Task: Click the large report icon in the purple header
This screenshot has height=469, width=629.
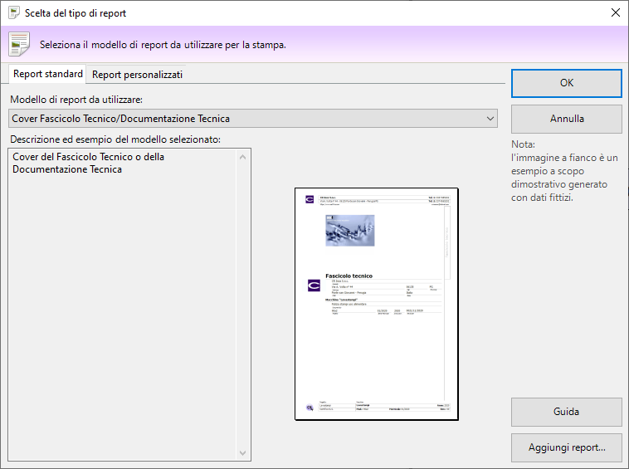Action: click(x=18, y=44)
